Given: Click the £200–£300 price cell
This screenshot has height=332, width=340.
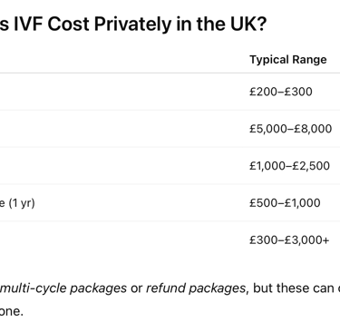Looking at the screenshot, I should [x=281, y=92].
